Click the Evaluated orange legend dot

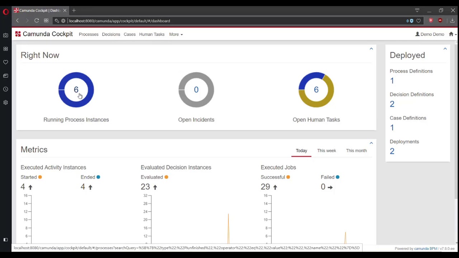tap(166, 177)
